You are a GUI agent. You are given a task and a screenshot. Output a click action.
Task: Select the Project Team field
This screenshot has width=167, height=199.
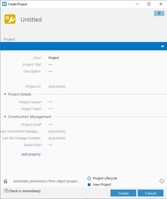pos(50,109)
